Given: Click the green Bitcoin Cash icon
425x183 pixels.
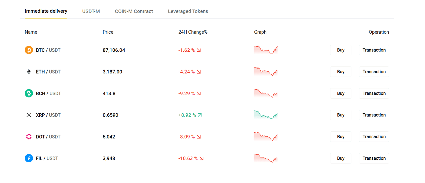Looking at the screenshot, I should pos(29,93).
